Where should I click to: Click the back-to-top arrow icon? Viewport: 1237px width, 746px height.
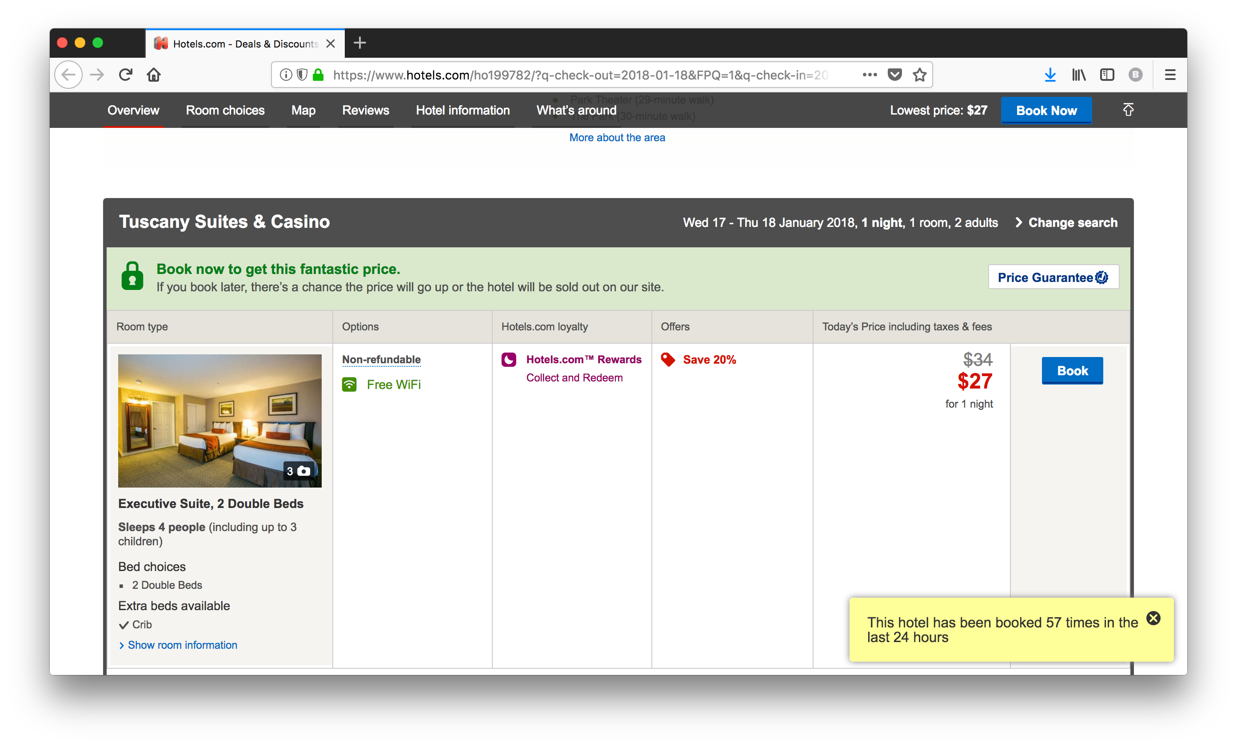pos(1128,110)
